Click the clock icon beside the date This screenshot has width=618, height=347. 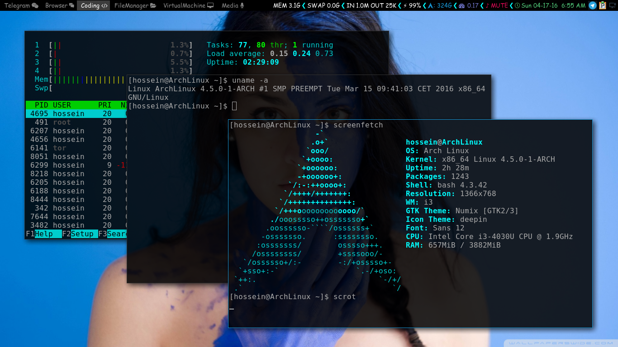(x=518, y=5)
